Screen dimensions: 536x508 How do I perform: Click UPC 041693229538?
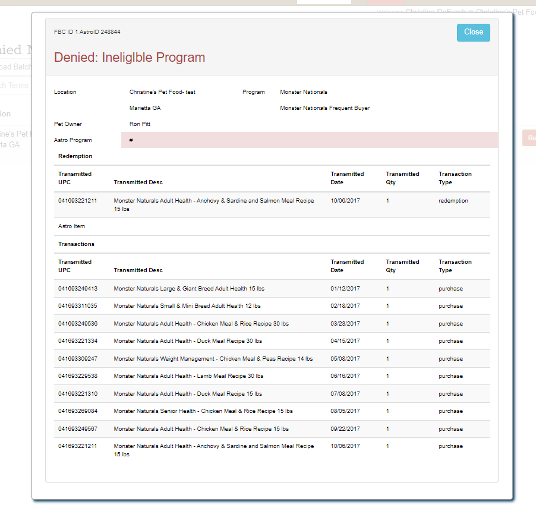pos(78,376)
